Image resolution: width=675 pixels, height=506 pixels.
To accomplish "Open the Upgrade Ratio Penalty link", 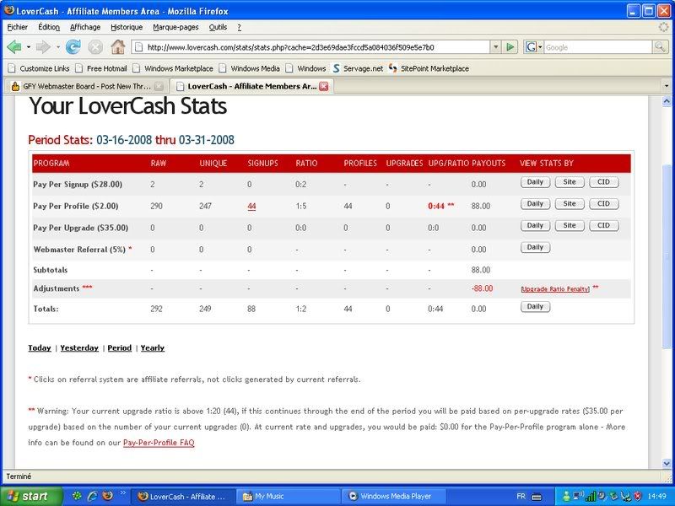I will (x=555, y=289).
